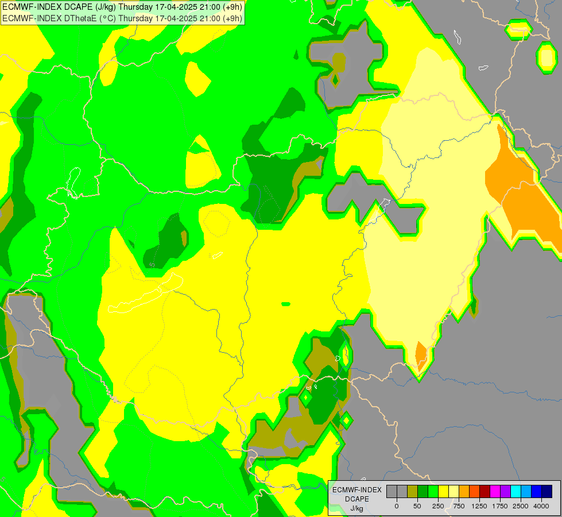The height and width of the screenshot is (517, 562).
Task: Click the '2500' legend scale value
Action: (x=521, y=506)
